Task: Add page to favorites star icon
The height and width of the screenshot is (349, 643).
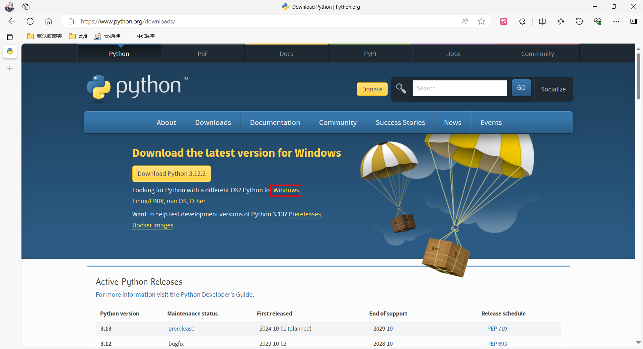Action: 481,21
